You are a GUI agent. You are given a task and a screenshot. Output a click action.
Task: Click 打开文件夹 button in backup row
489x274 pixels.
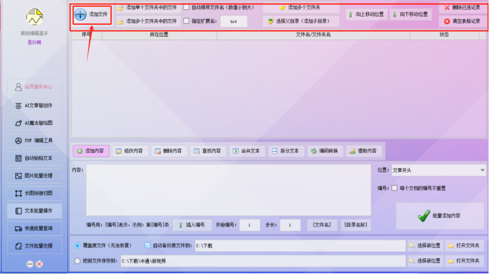click(x=465, y=245)
